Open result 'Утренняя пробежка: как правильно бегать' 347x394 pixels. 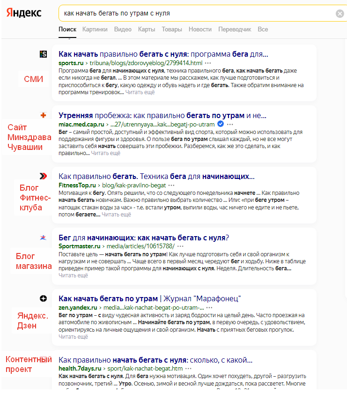pyautogui.click(x=162, y=115)
